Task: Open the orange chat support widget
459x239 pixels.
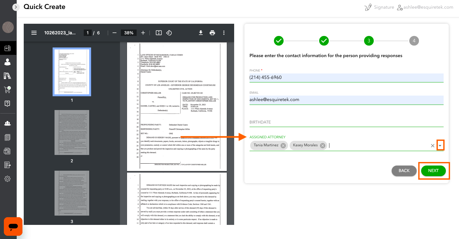Action: (13, 226)
